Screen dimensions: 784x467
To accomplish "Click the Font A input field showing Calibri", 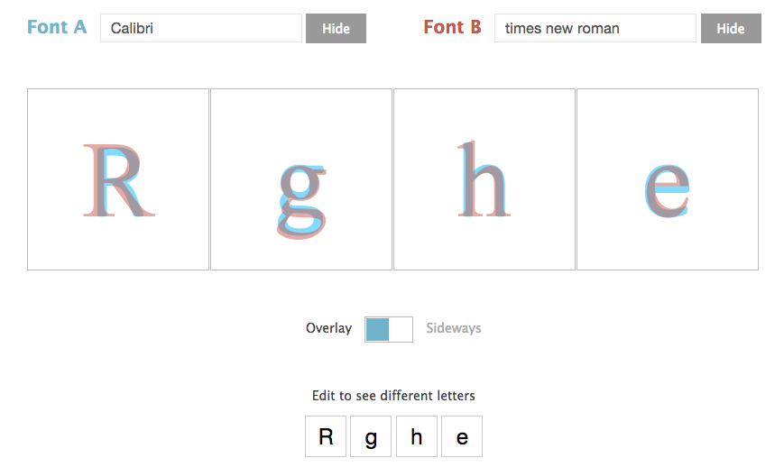I will [201, 28].
